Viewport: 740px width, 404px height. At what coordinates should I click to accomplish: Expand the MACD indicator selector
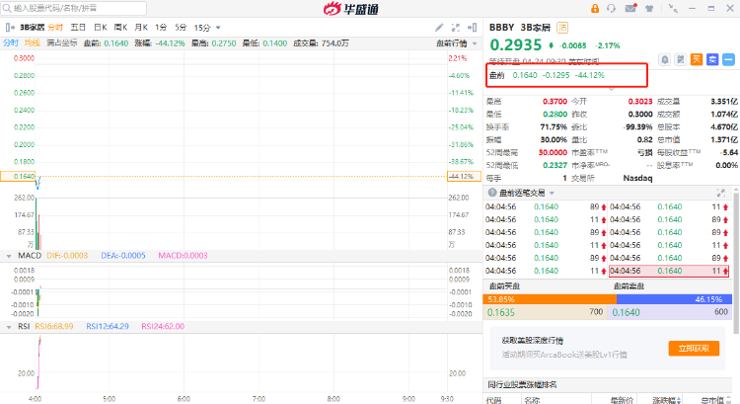pos(10,256)
